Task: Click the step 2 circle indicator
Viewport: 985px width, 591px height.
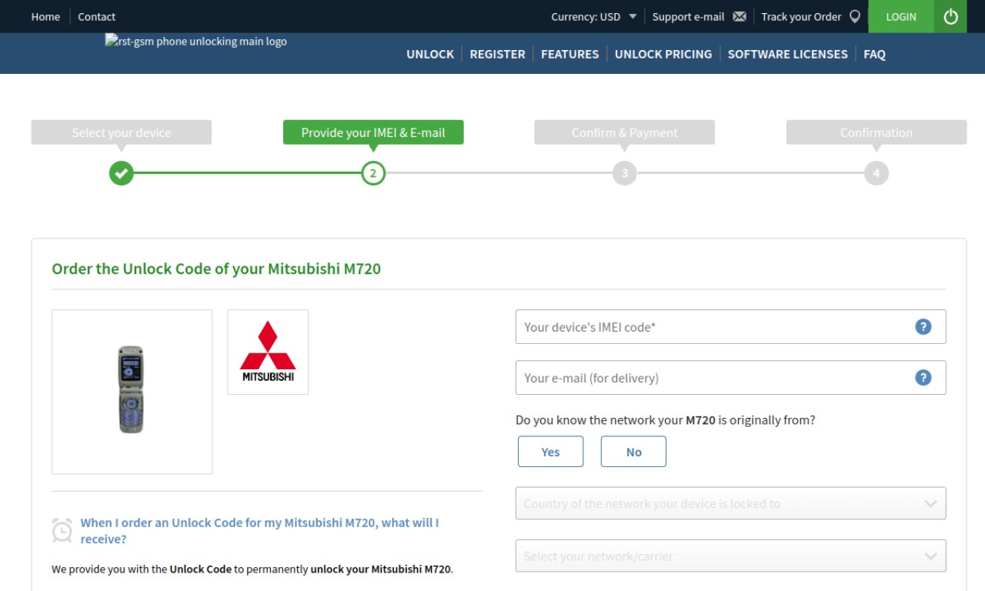Action: (373, 173)
